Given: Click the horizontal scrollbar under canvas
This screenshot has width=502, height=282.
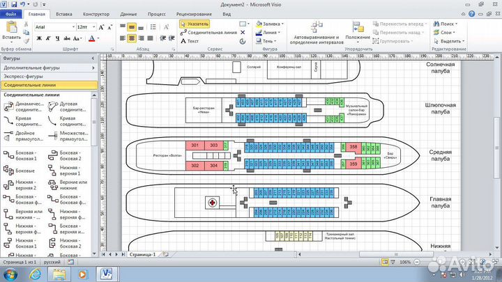Looking at the screenshot, I should pyautogui.click(x=395, y=255).
